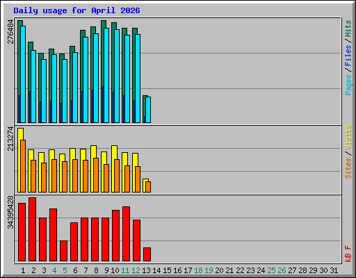This screenshot has height=278, width=356.
Task: Select day 2 on the x-axis
Action: click(x=33, y=270)
